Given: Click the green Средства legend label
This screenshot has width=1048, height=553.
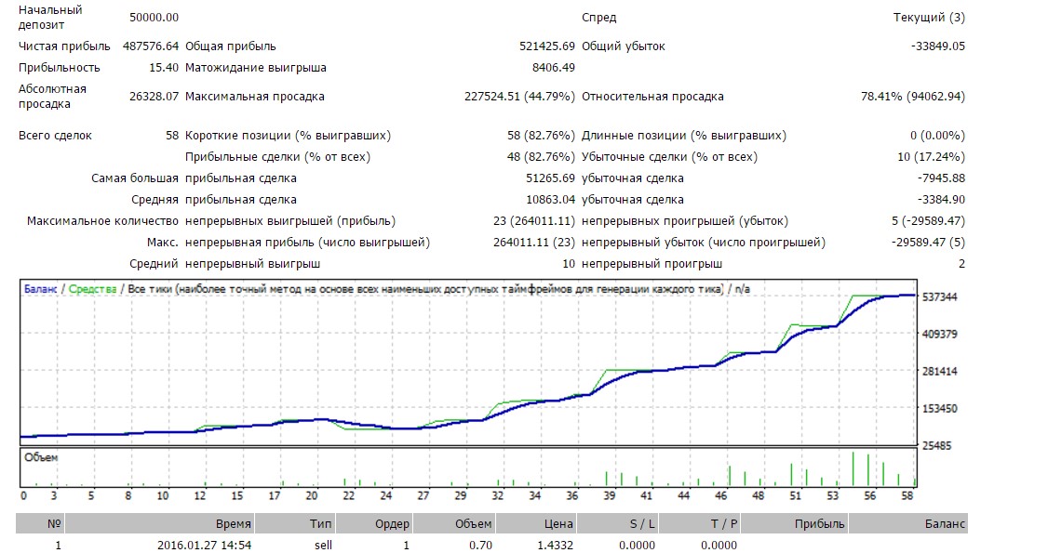Looking at the screenshot, I should (x=92, y=290).
